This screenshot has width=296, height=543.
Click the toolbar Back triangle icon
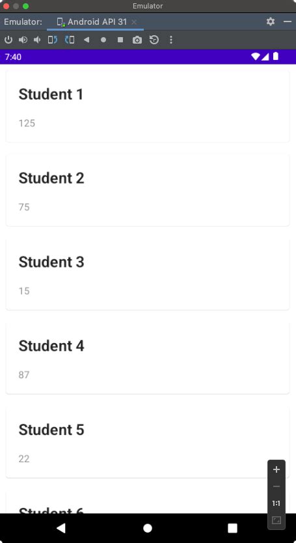tap(87, 40)
